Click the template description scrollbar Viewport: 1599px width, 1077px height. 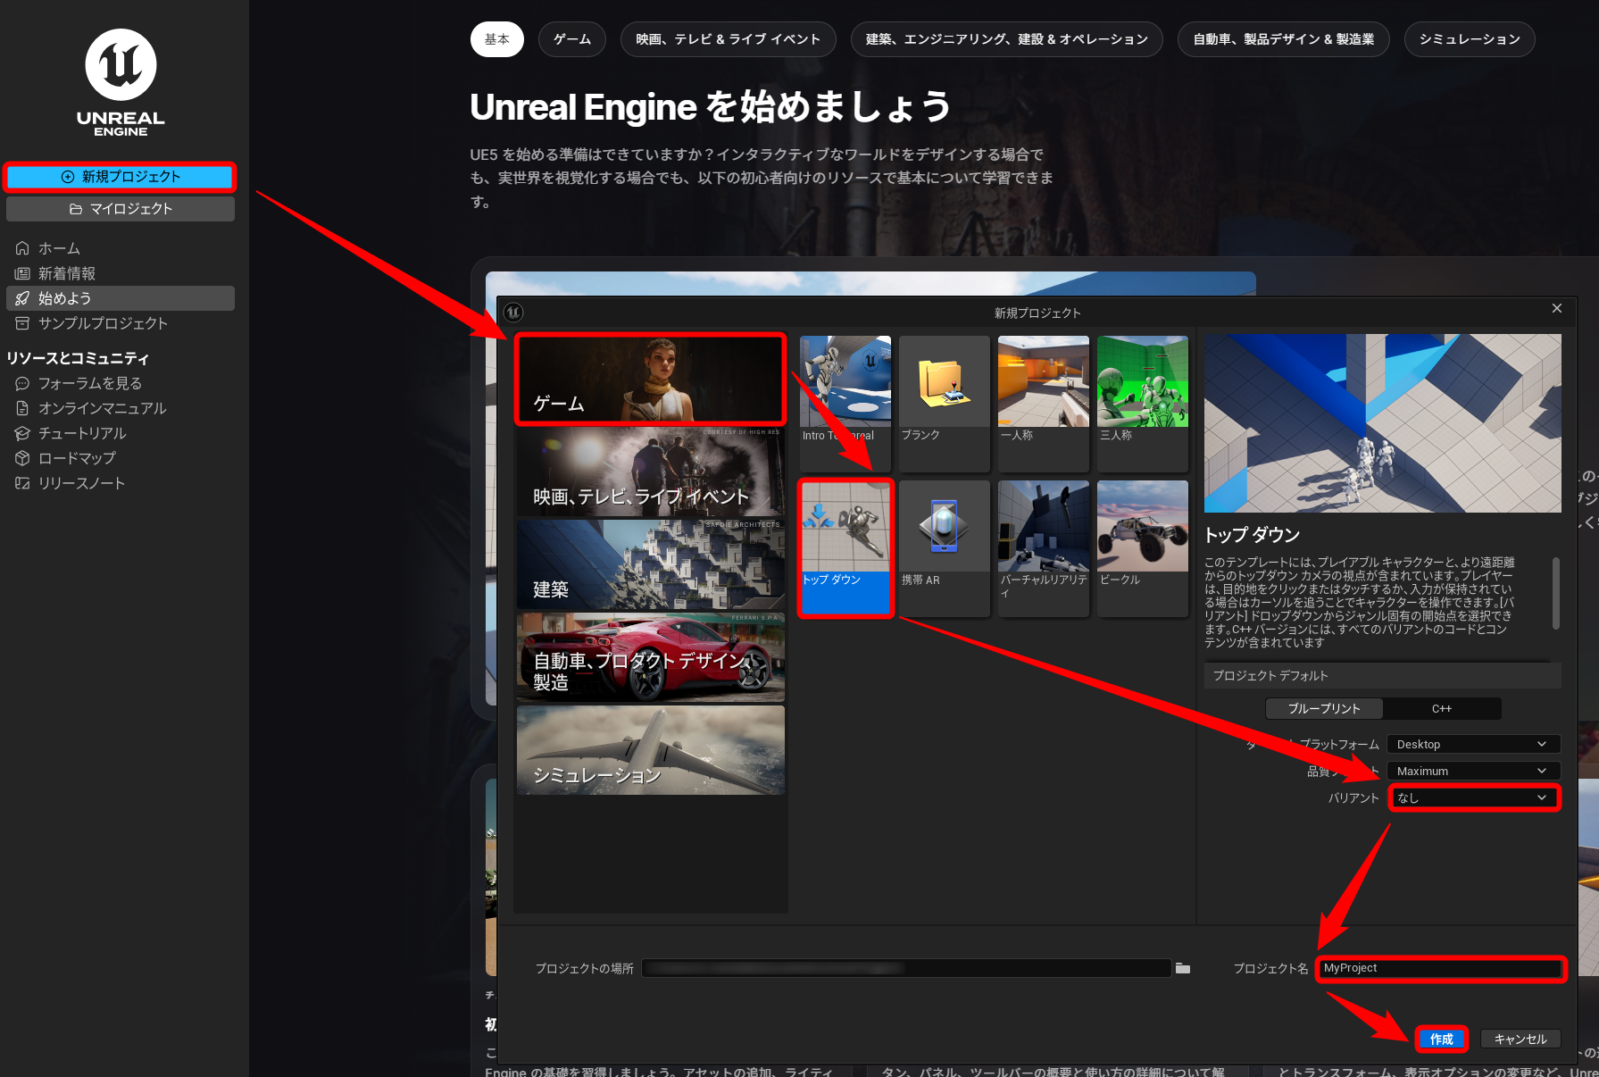[x=1556, y=593]
